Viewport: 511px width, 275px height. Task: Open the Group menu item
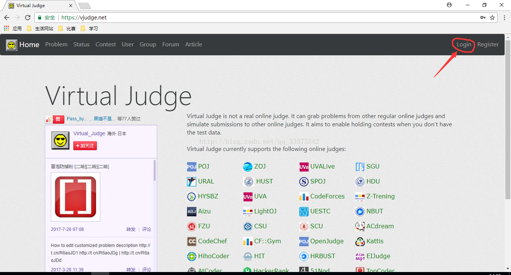coord(148,44)
